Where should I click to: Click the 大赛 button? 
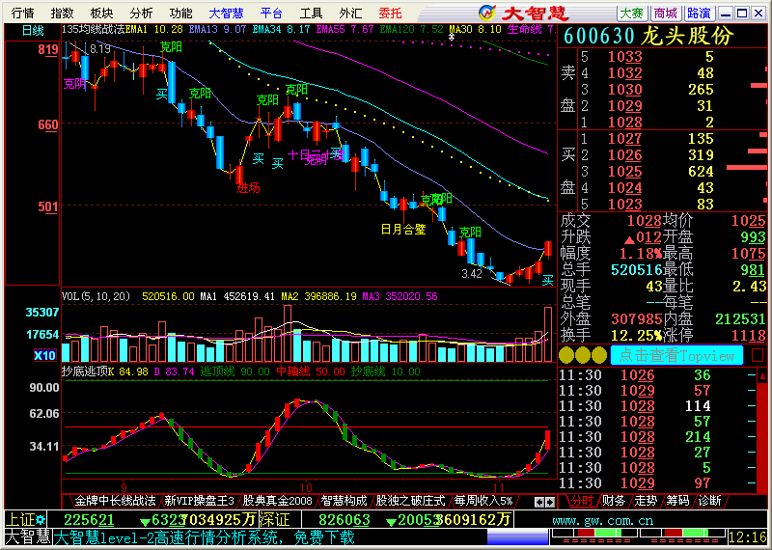pyautogui.click(x=632, y=13)
